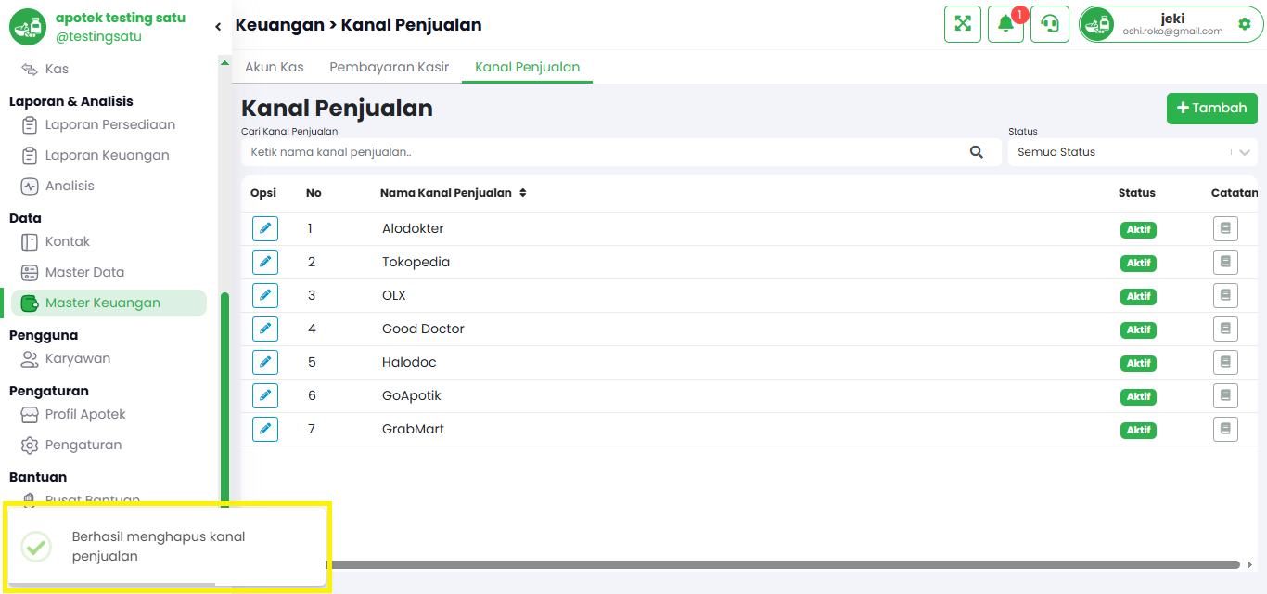Open the Karyawan menu item
Viewport: 1267px width, 594px height.
click(78, 358)
